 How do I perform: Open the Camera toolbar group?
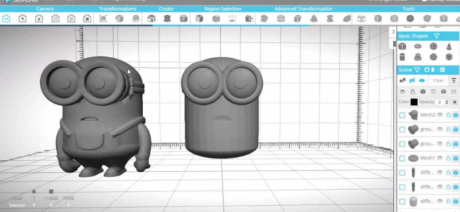[45, 9]
